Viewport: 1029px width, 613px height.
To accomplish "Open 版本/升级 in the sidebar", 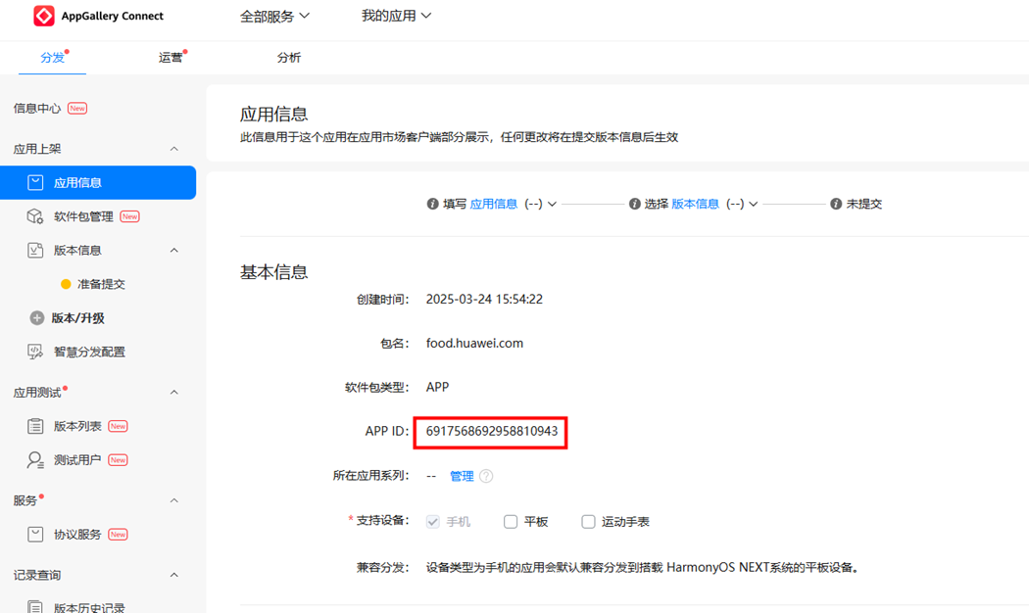I will point(78,318).
